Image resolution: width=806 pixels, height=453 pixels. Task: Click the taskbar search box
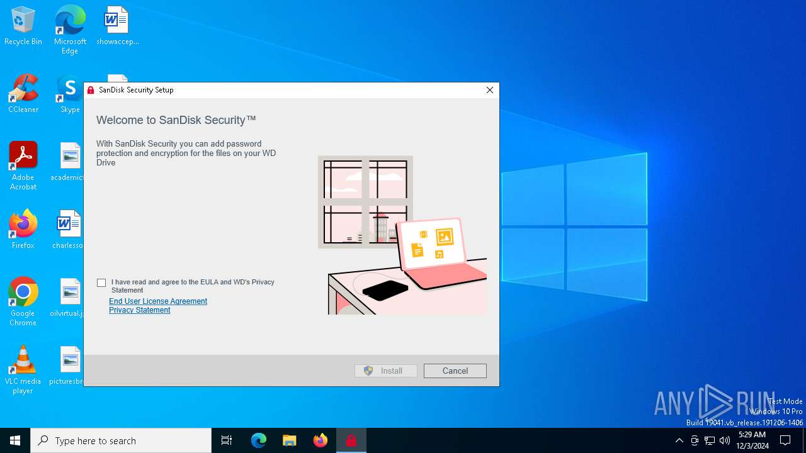121,440
